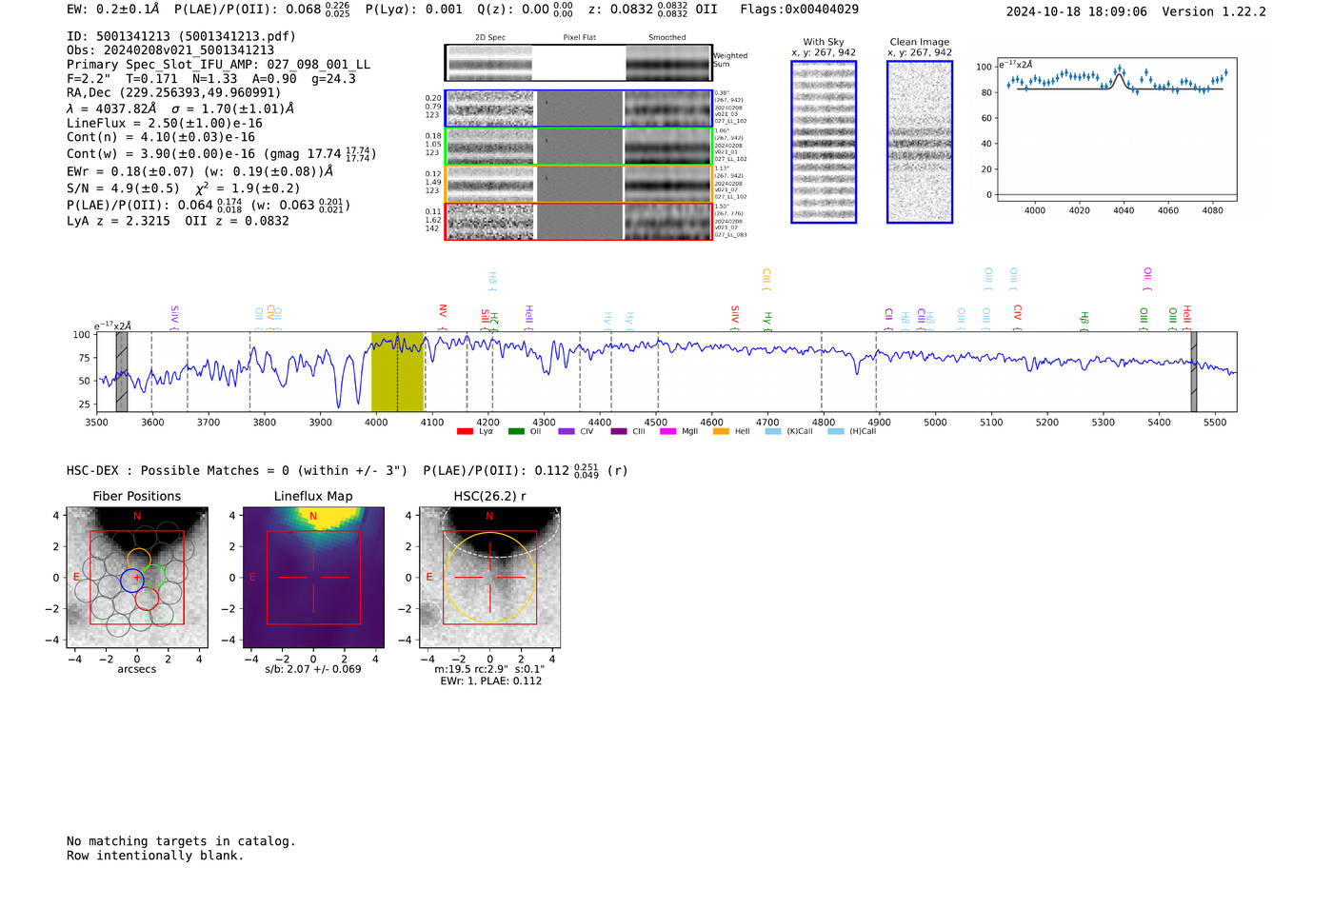Click the orange HeII legend swatch

pyautogui.click(x=721, y=432)
